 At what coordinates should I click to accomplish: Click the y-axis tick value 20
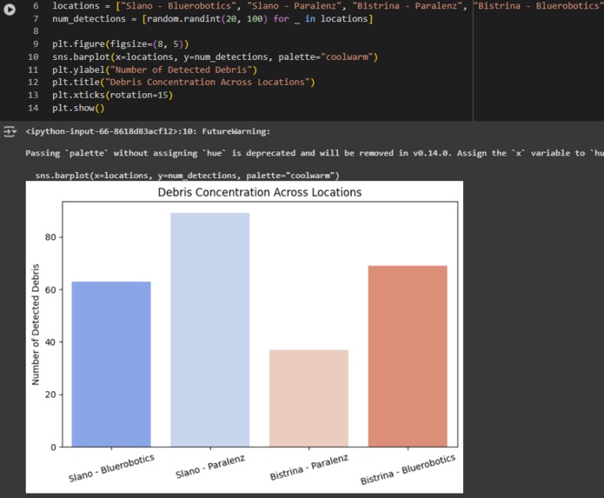50,395
